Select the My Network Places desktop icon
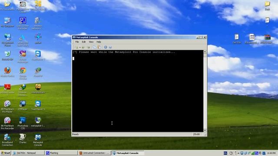The height and width of the screenshot is (156, 278). (7, 40)
